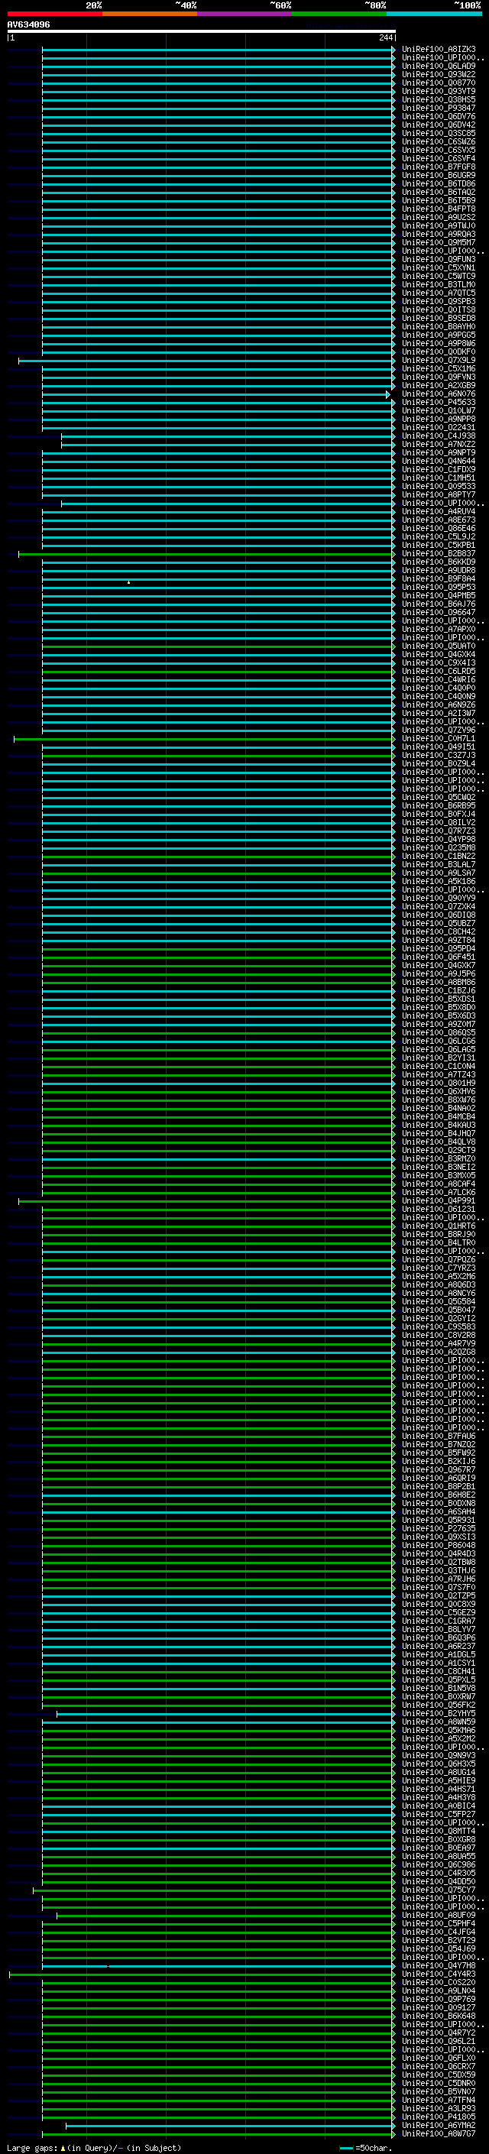Select hit label UniRef100_B2YHY5
This screenshot has width=489, height=2154.
[x=439, y=1713]
